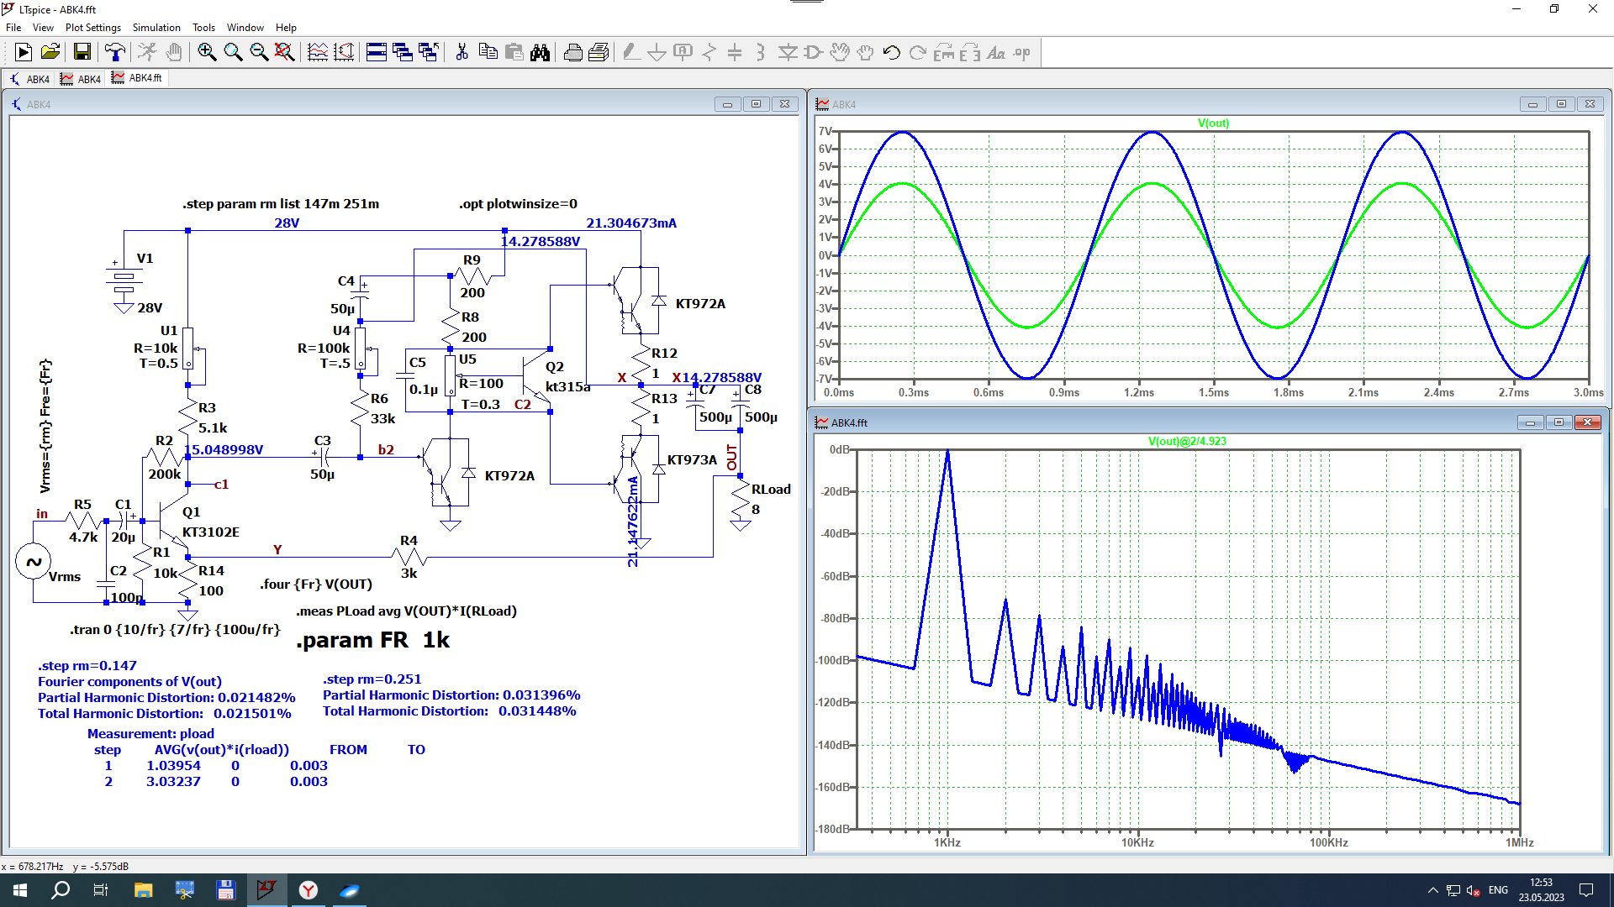Open Find with the binoculars icon
The height and width of the screenshot is (907, 1614).
540,53
